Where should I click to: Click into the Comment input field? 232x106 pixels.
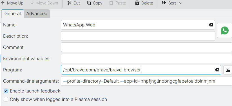[x=146, y=47]
